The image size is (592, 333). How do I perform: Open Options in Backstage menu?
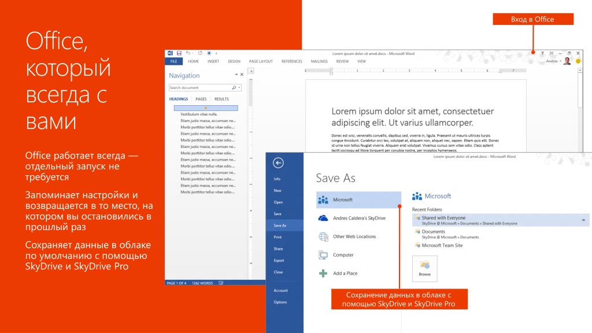pos(280,302)
